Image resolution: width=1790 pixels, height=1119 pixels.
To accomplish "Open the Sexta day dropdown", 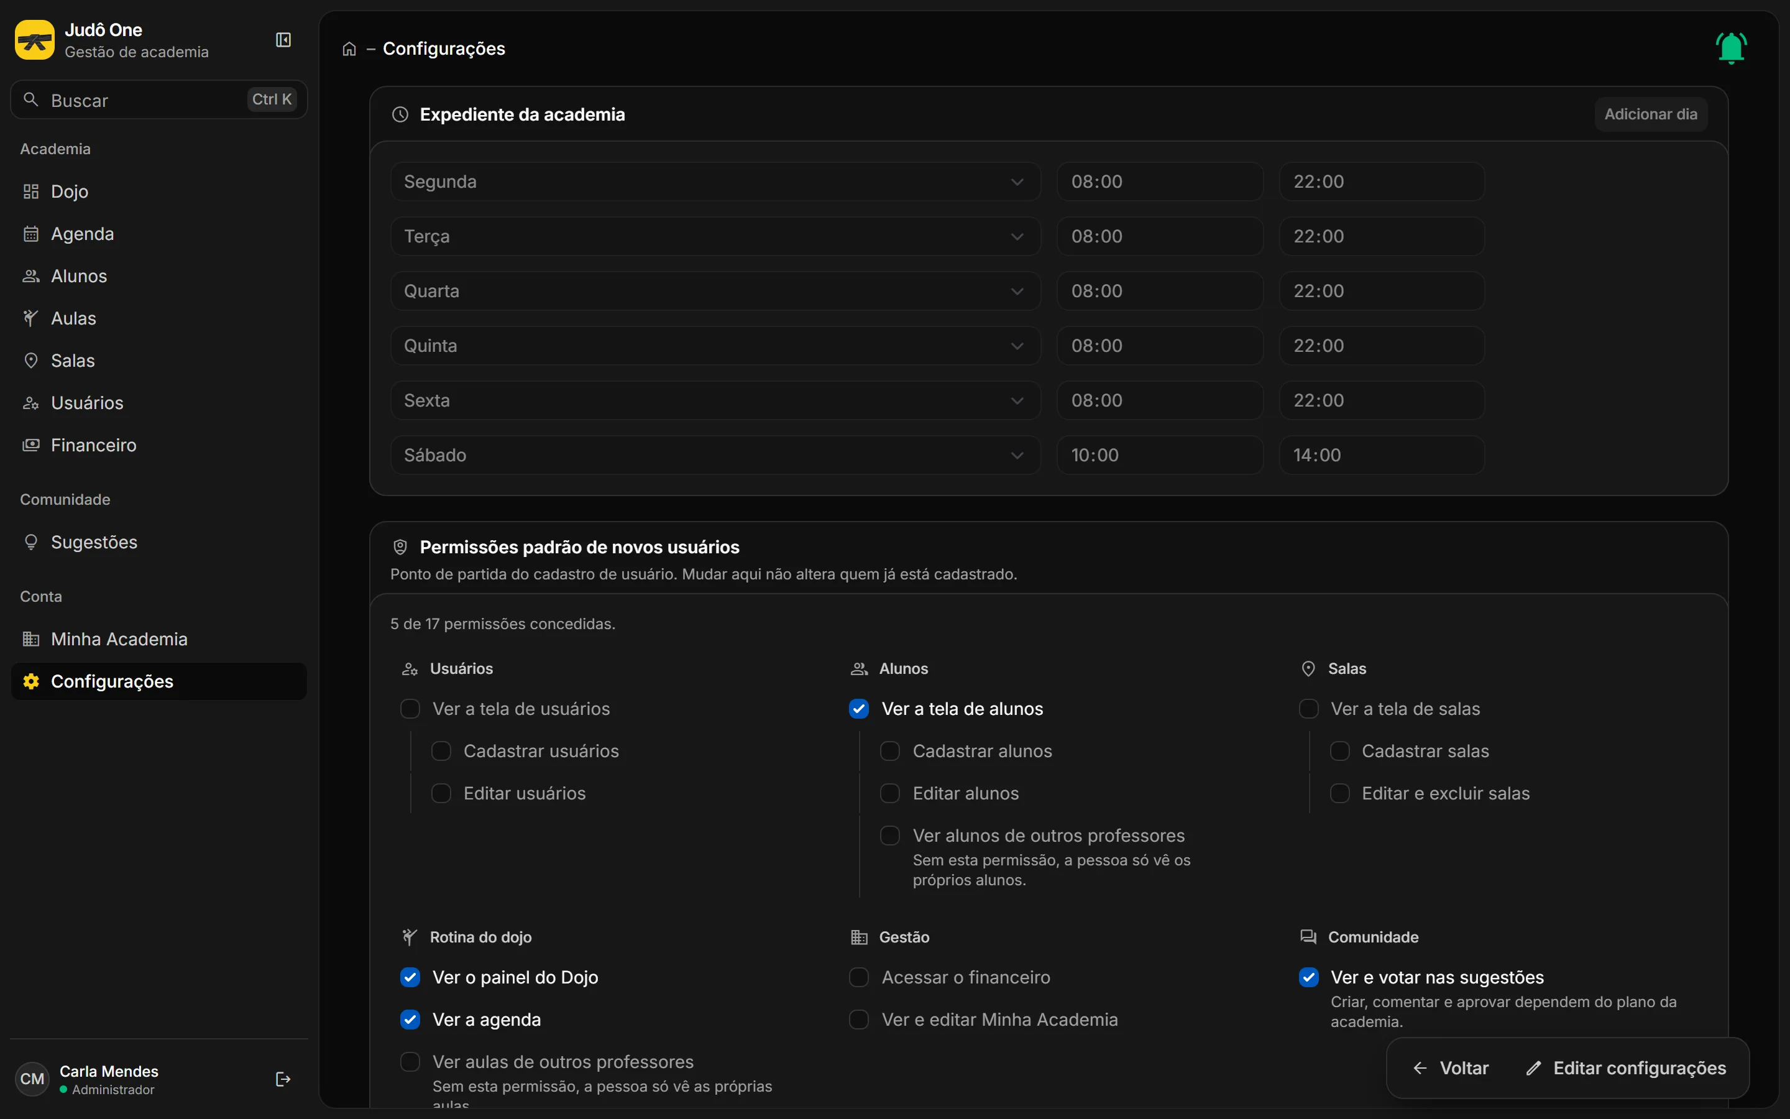I will tap(715, 400).
